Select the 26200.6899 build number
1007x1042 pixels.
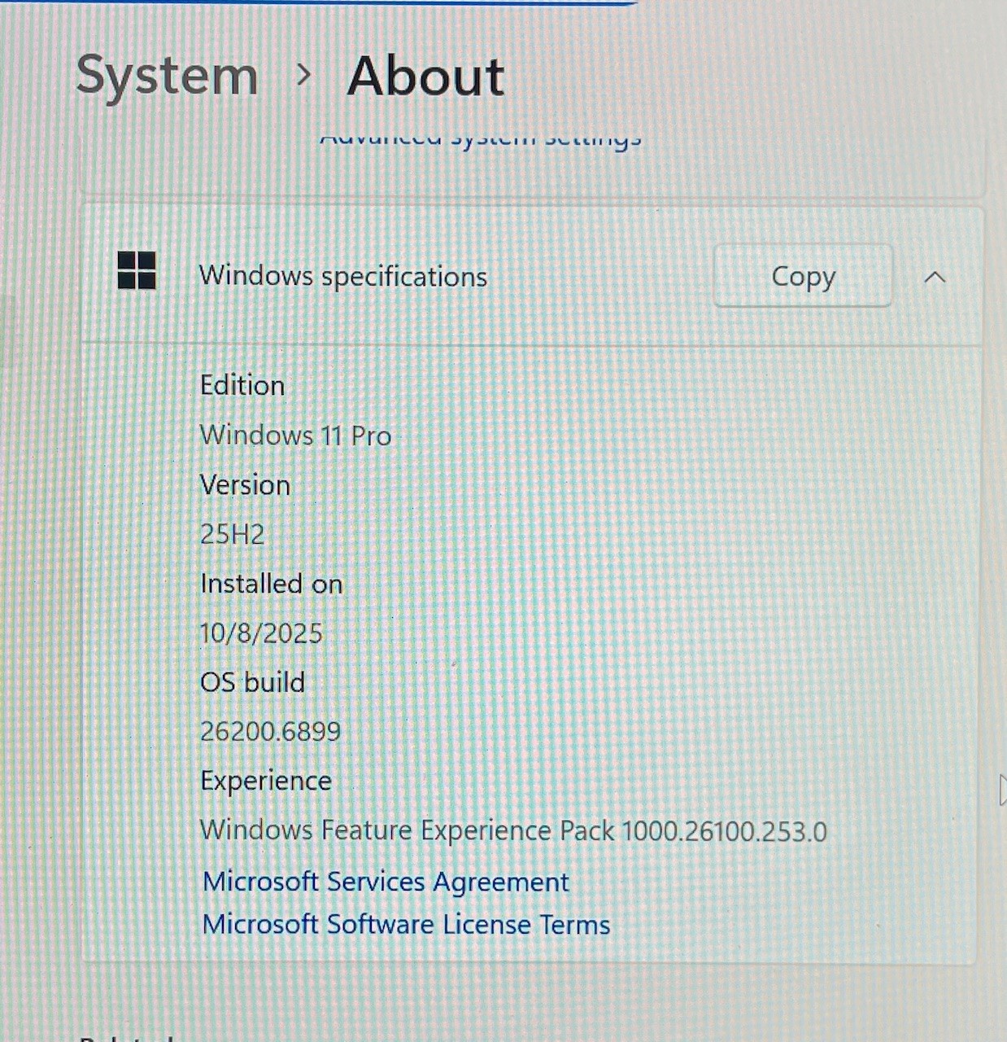tap(270, 731)
